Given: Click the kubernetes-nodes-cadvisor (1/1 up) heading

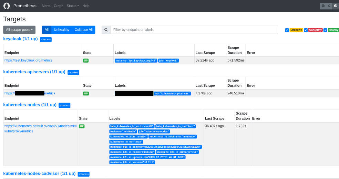Looking at the screenshot, I should pyautogui.click(x=39, y=173).
